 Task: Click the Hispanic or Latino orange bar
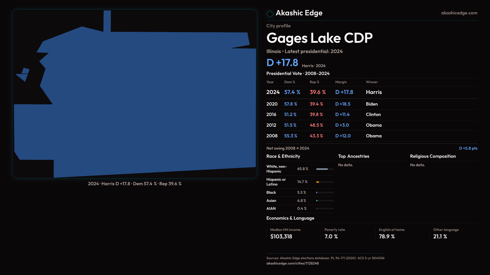(318, 182)
